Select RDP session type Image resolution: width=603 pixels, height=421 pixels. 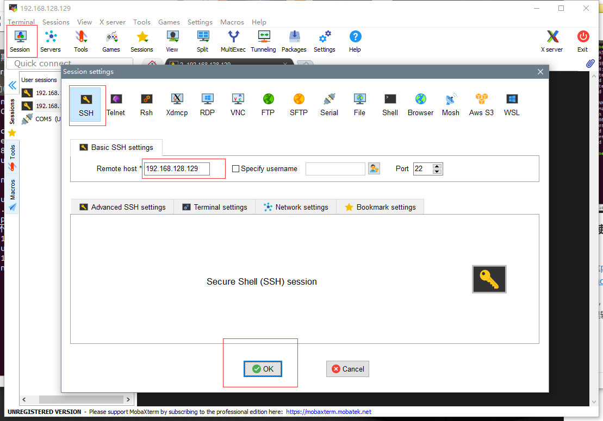[x=207, y=104]
